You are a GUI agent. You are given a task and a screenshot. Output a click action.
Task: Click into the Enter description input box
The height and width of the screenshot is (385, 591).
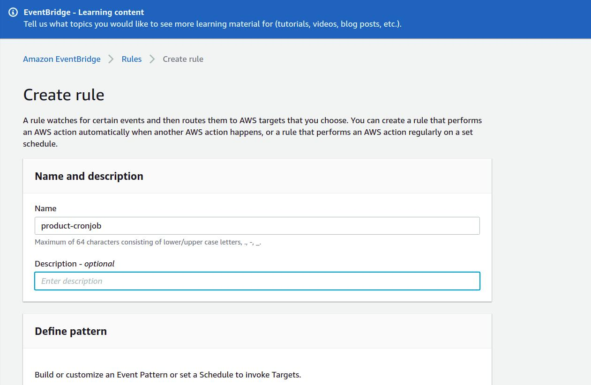(x=257, y=281)
